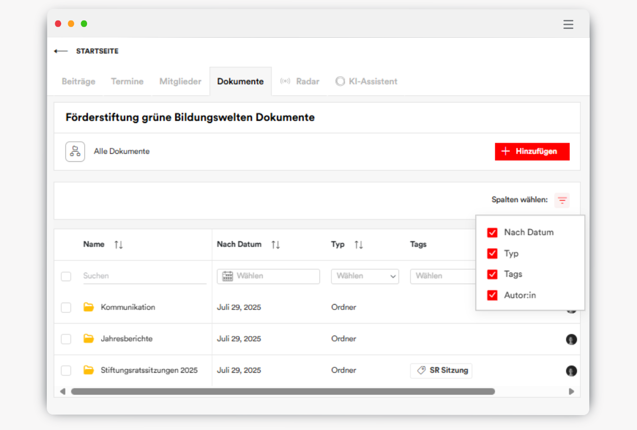Click the Kommunikation folder icon
The width and height of the screenshot is (637, 430).
tap(89, 307)
